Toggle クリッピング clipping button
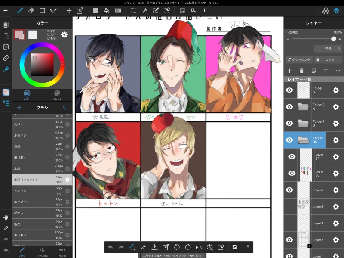 click(x=299, y=59)
